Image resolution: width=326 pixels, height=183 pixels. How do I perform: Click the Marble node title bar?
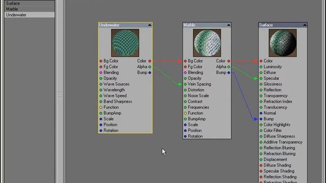coord(207,25)
